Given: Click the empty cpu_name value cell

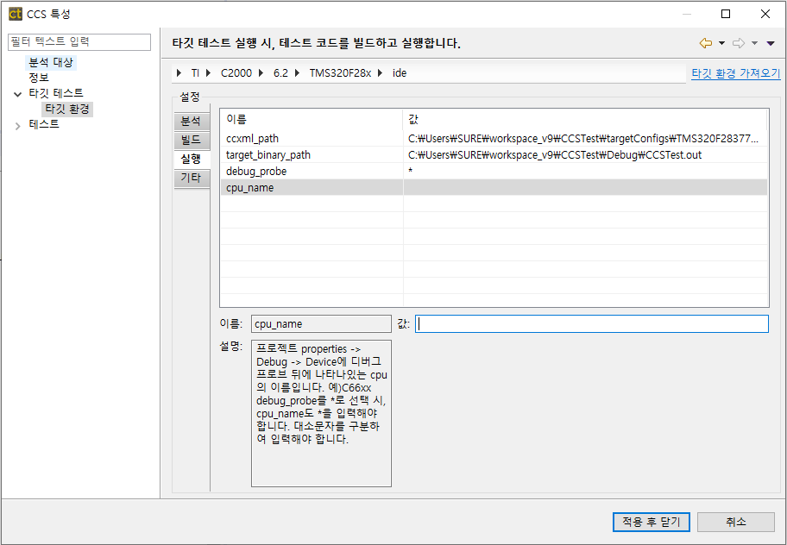Looking at the screenshot, I should (585, 188).
